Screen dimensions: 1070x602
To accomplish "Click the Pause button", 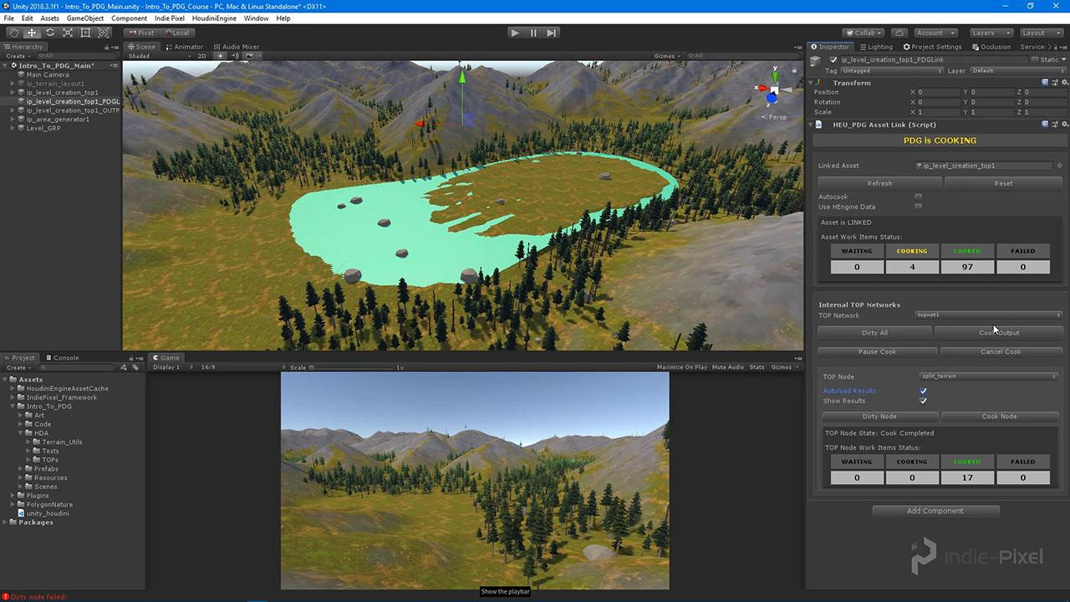I will click(533, 33).
